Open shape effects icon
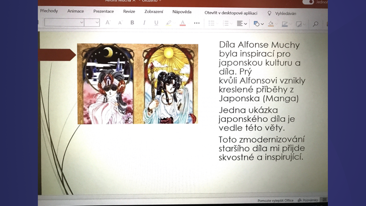Screen dimensions: 366x206 pyautogui.click(x=299, y=24)
